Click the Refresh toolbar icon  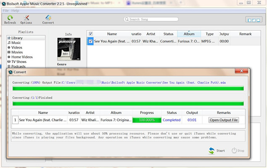pos(10,18)
